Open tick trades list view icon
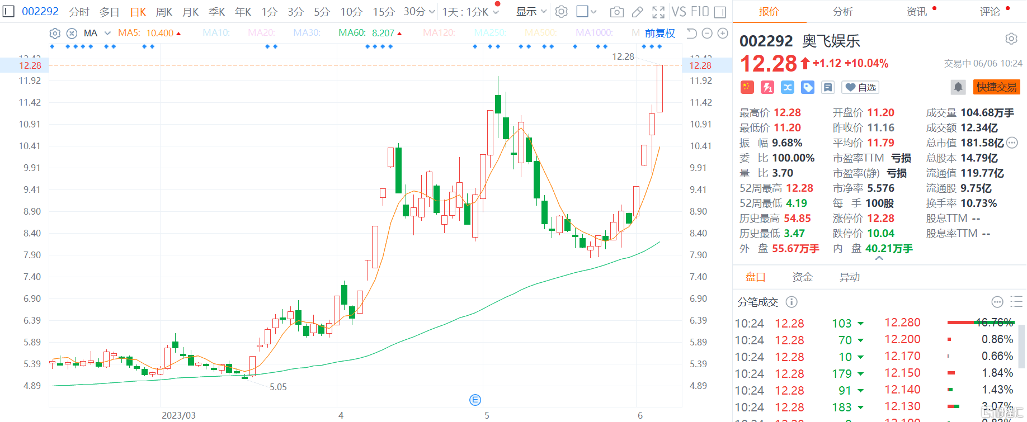Image resolution: width=1027 pixels, height=422 pixels. 1016,302
